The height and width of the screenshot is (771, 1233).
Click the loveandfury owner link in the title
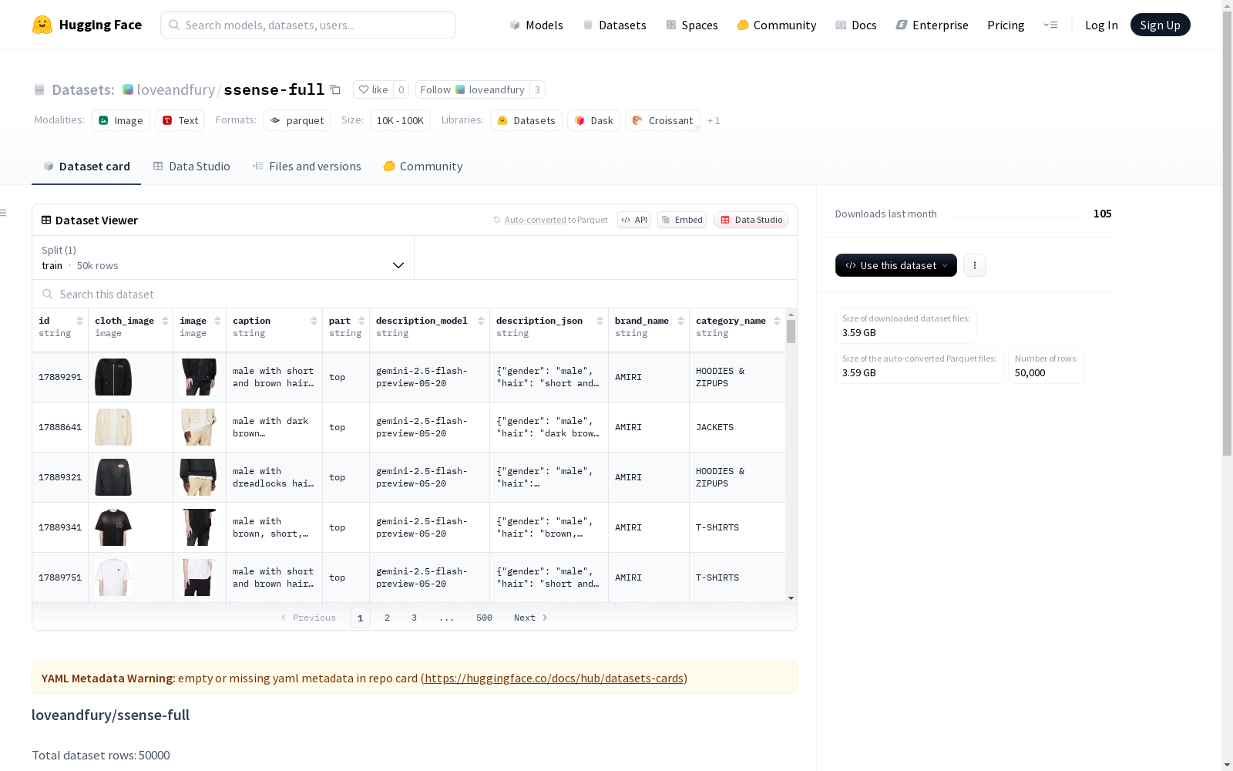176,89
